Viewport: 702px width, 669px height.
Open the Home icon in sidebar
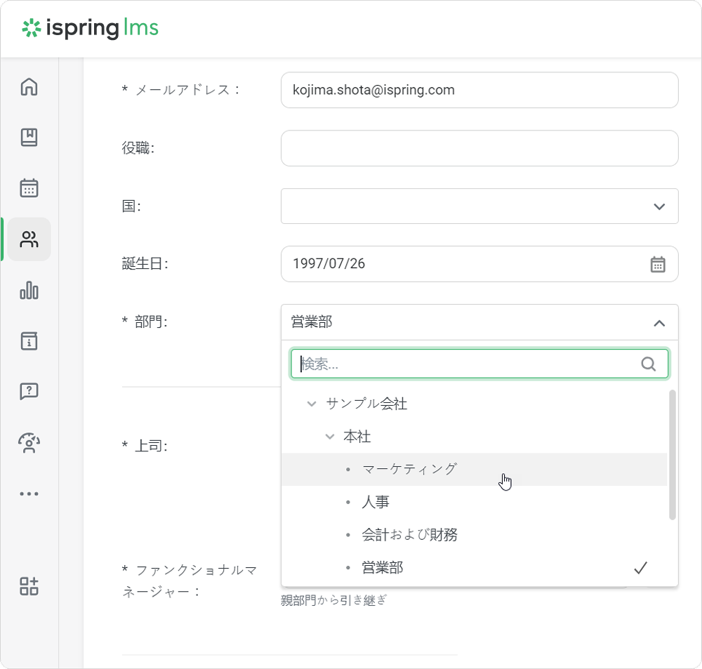click(x=29, y=87)
